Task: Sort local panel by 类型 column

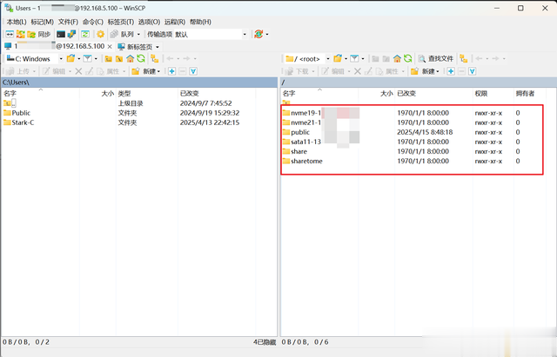Action: 147,94
